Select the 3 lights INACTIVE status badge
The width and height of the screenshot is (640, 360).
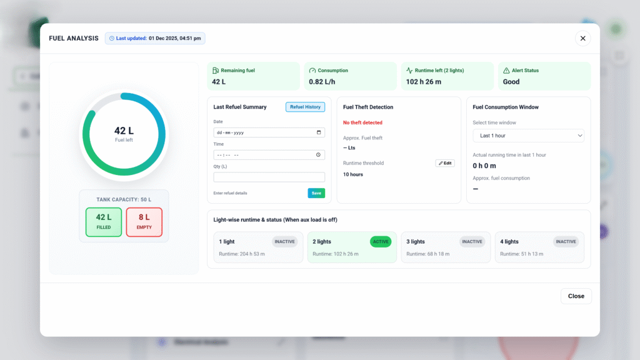click(472, 241)
